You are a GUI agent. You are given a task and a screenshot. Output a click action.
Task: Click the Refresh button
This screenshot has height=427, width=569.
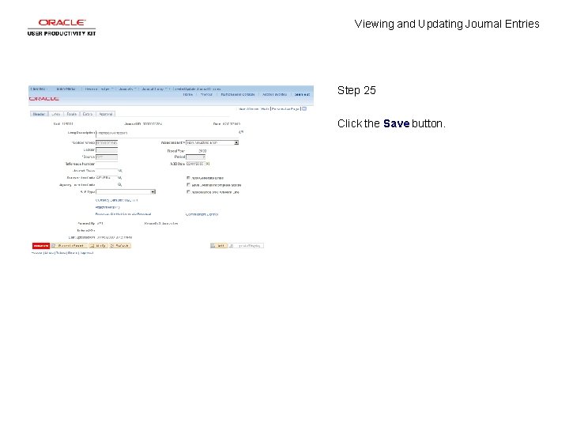(120, 246)
